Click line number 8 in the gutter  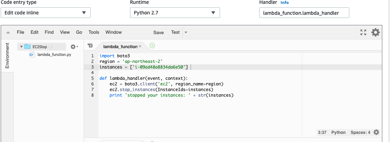pos(92,95)
